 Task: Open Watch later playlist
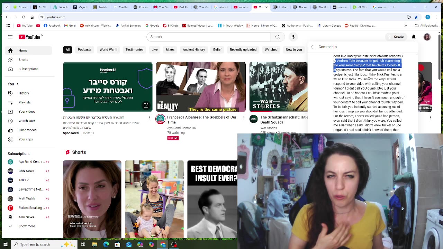click(x=28, y=121)
